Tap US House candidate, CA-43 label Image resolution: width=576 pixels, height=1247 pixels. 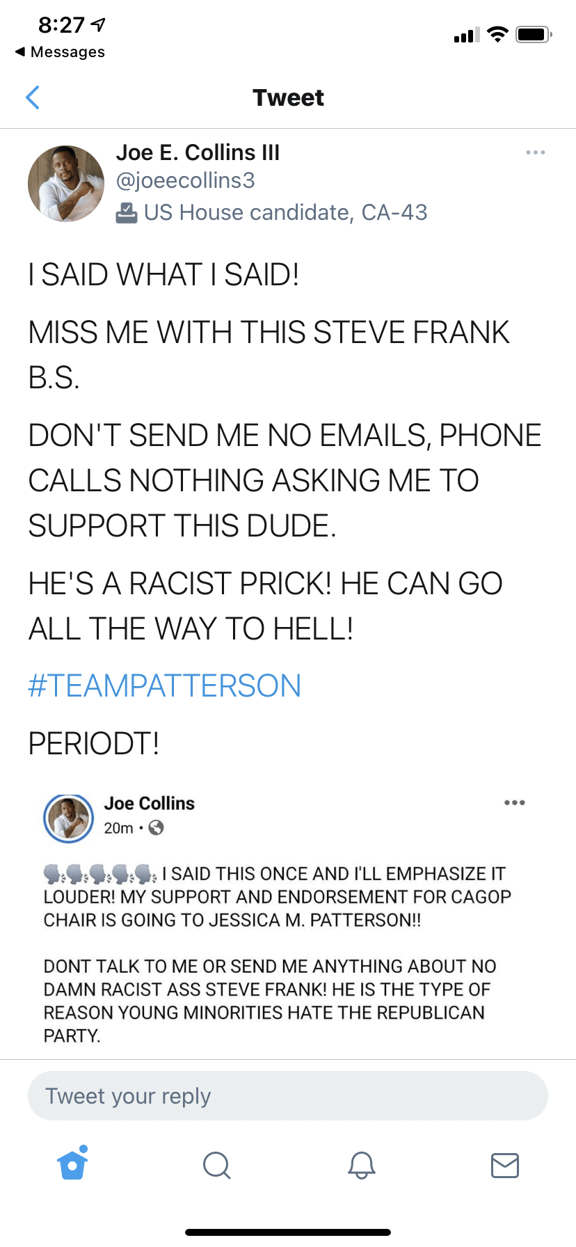pyautogui.click(x=285, y=212)
